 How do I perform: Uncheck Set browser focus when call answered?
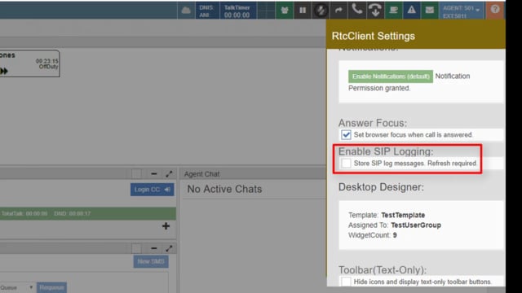pos(346,135)
